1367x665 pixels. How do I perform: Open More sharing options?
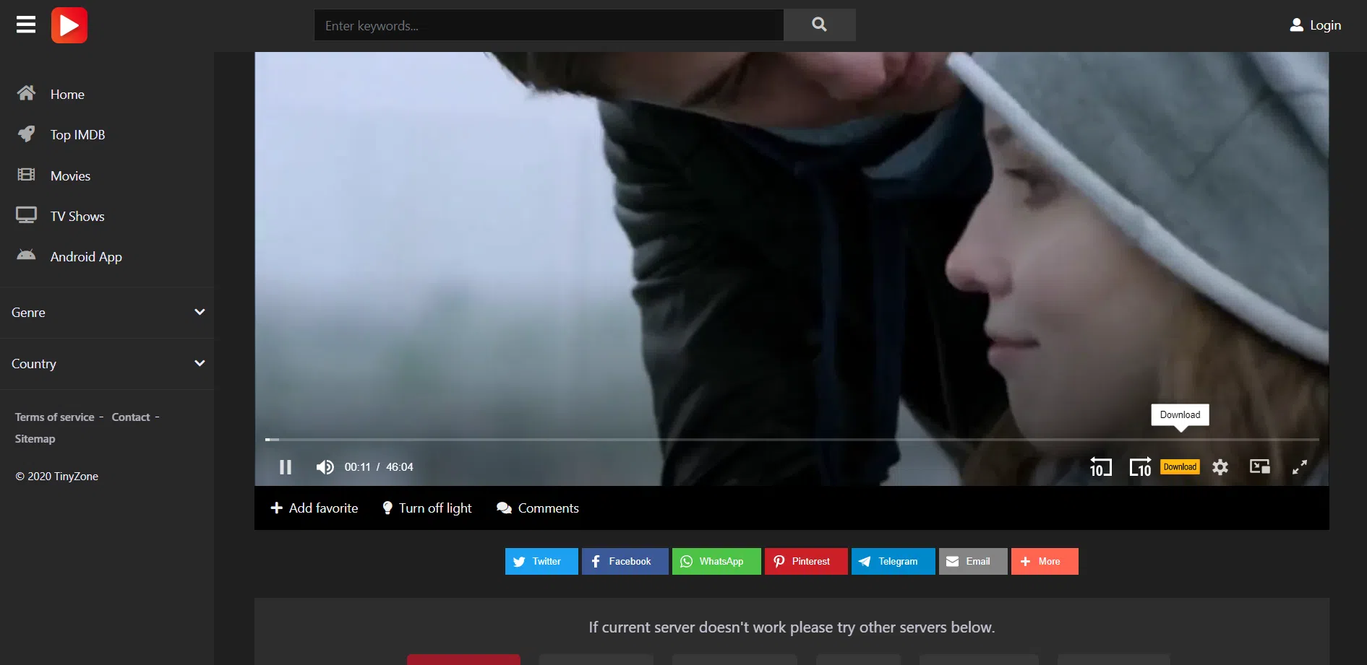[x=1045, y=561]
